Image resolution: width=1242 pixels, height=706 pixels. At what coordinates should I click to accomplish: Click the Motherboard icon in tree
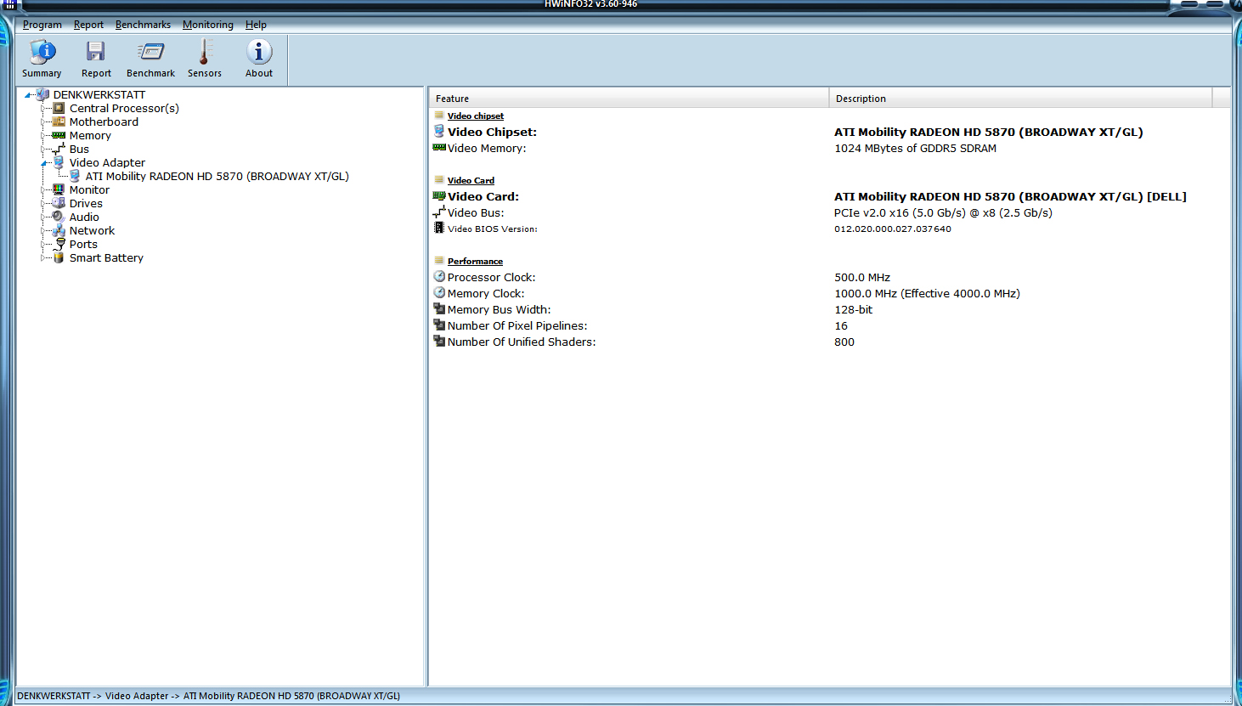[59, 121]
